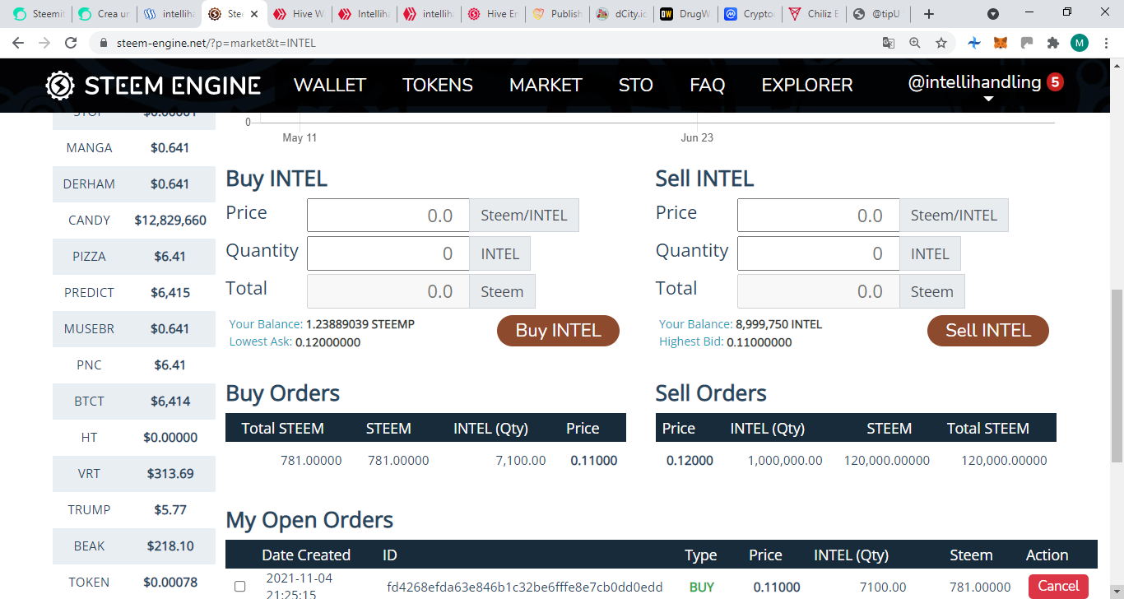Select the PIZZA token row
The image size is (1124, 599).
[134, 257]
